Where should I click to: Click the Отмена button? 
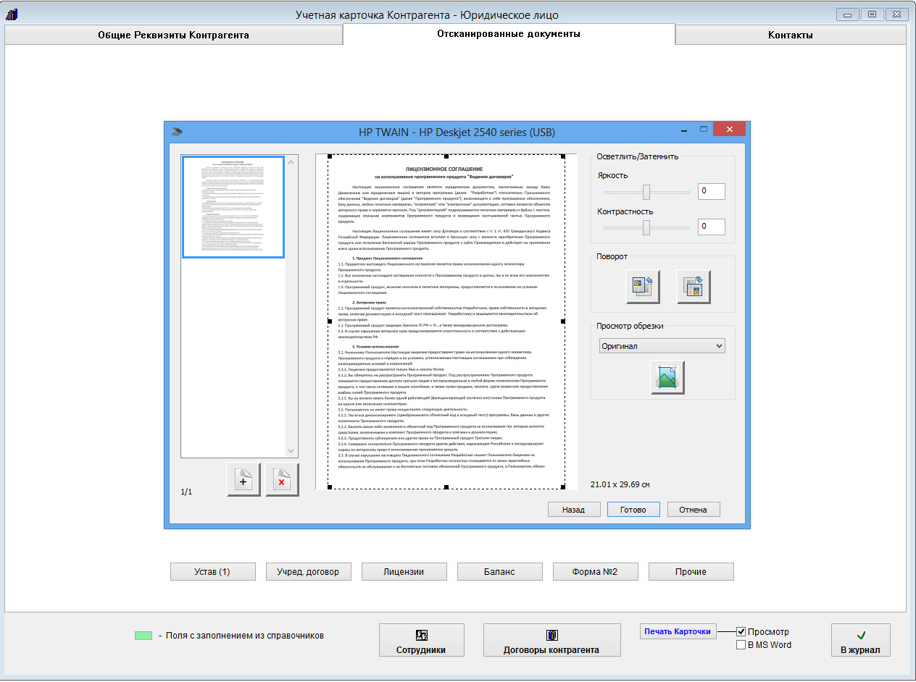(x=693, y=510)
